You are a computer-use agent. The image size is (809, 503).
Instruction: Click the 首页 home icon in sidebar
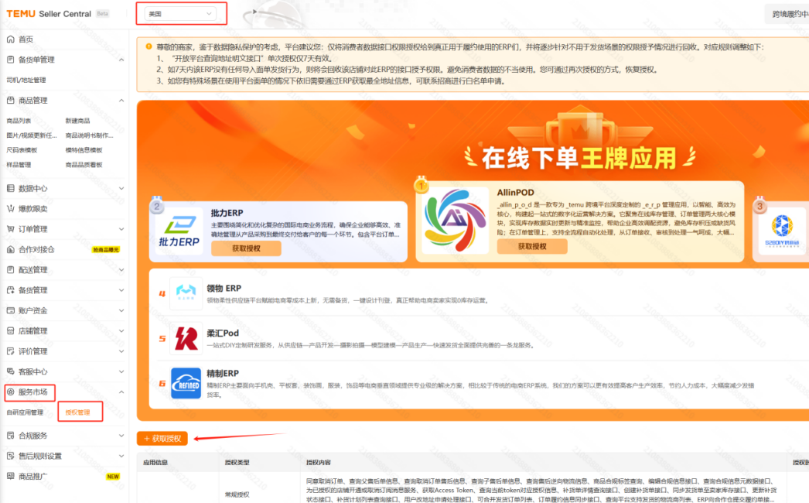point(10,39)
